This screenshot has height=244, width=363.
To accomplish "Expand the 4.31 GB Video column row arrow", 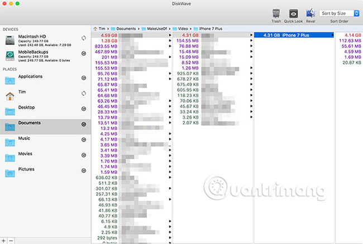I will pos(251,35).
